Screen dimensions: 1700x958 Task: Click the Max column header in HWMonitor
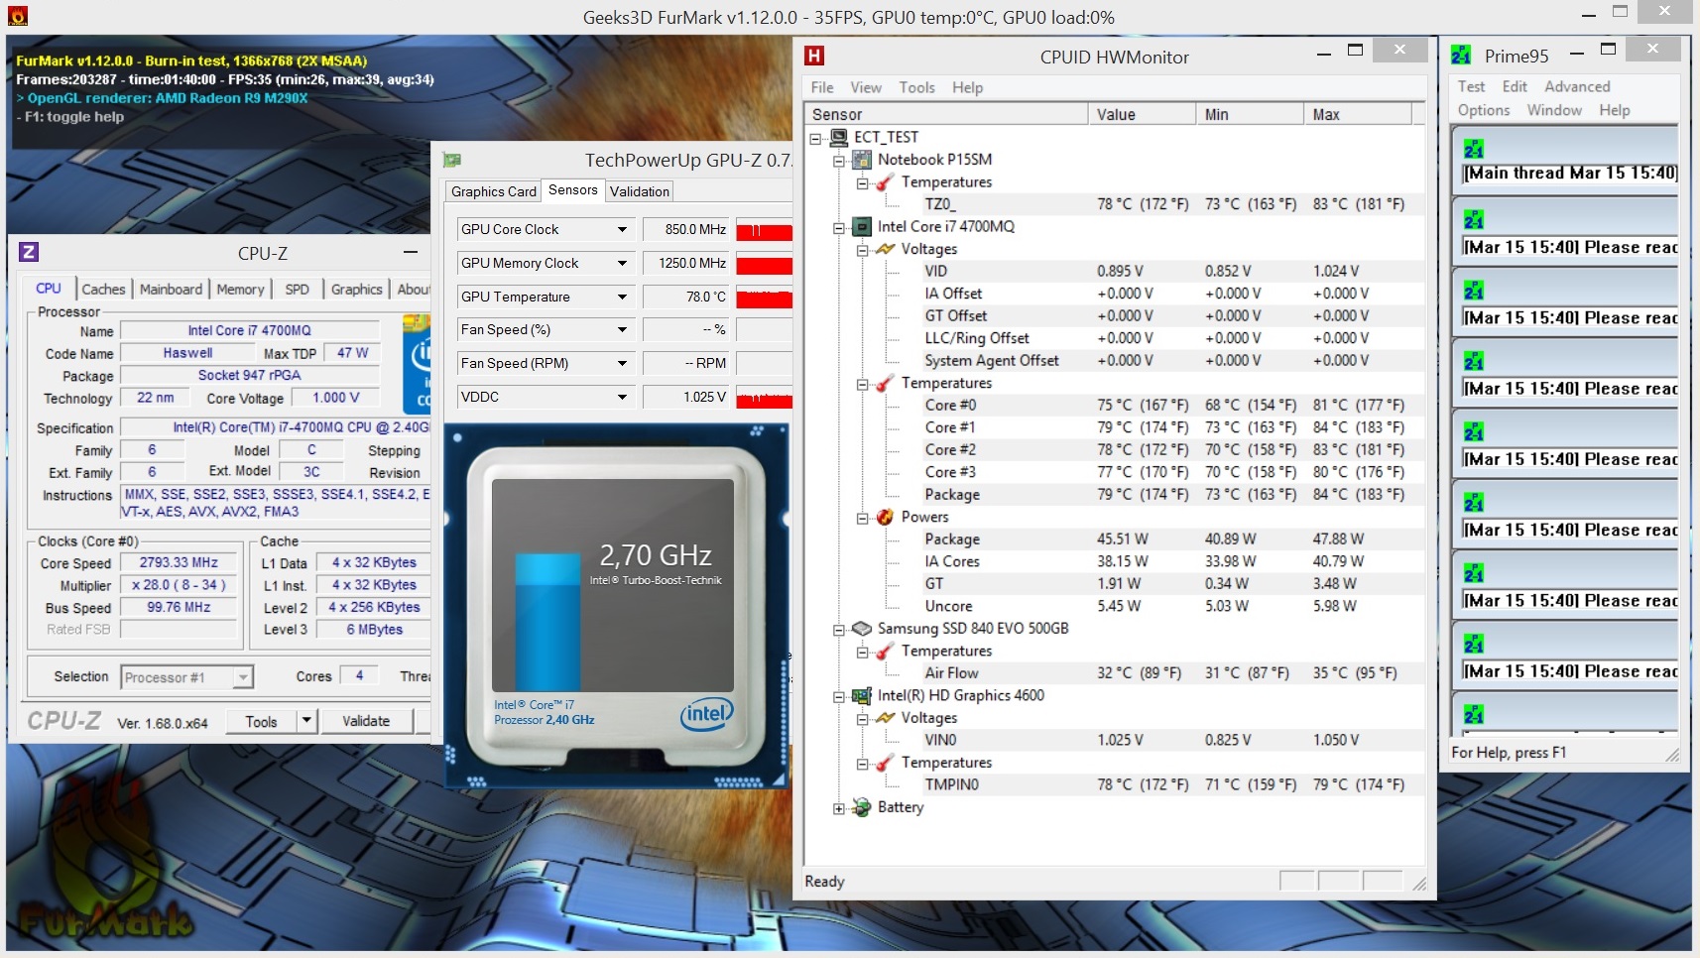pos(1358,114)
